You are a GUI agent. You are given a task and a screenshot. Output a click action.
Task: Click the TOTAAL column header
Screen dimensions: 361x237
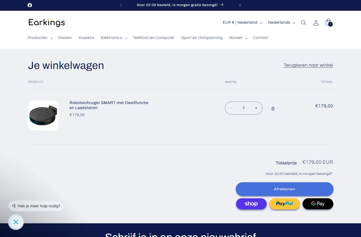pos(327,82)
